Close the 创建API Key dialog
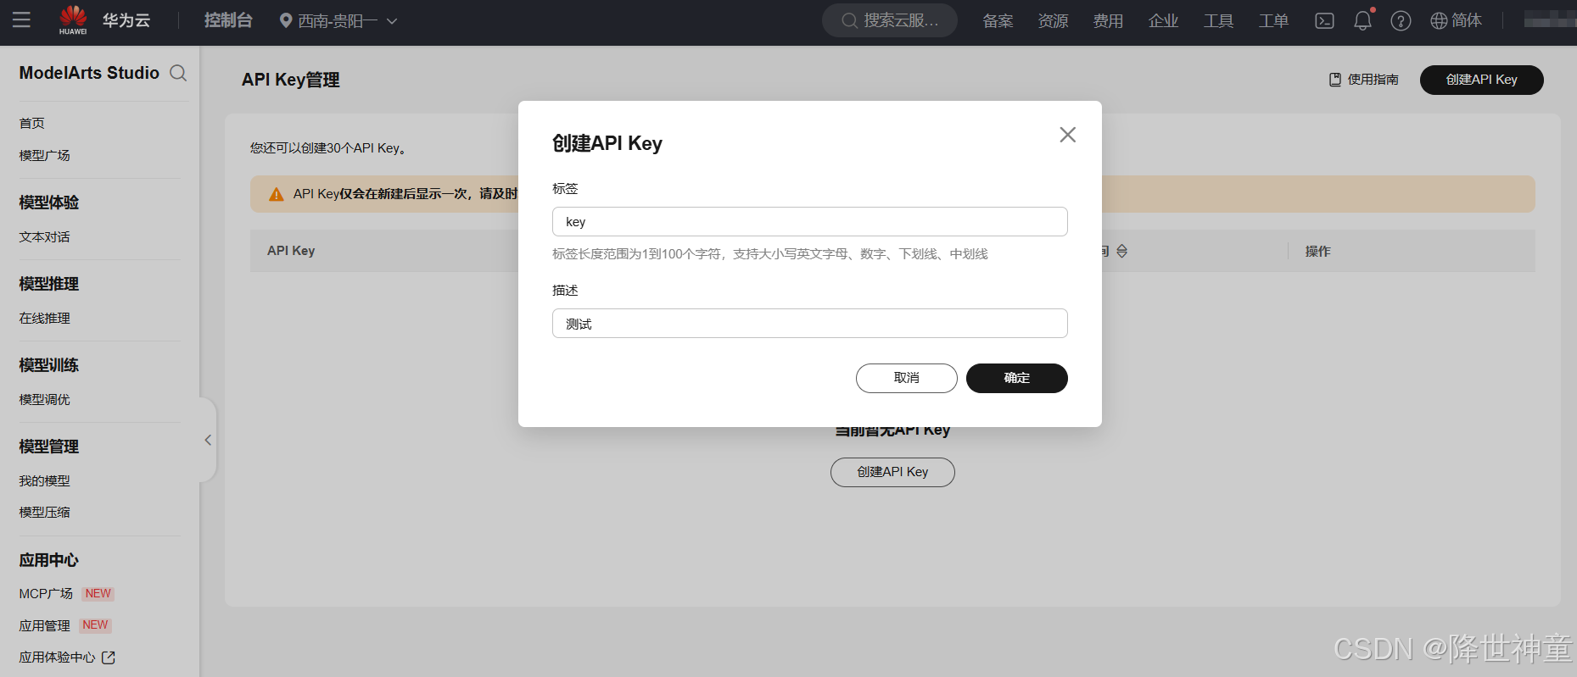The width and height of the screenshot is (1577, 677). pos(1067,135)
